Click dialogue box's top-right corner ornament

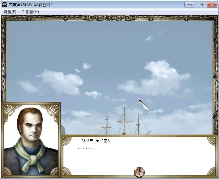pos(211,141)
